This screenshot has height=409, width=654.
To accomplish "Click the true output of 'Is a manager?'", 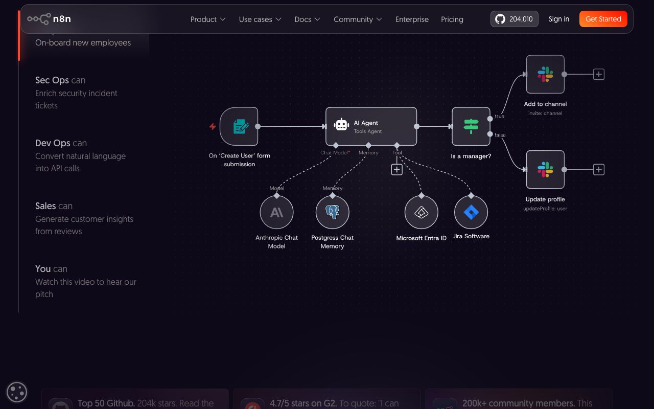I will click(x=490, y=119).
